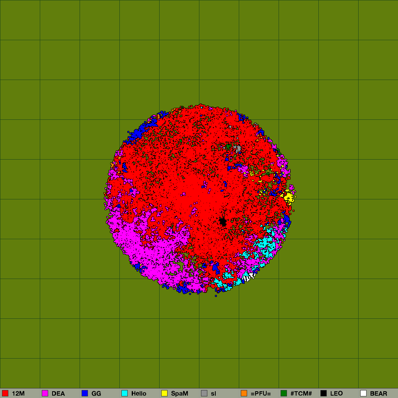Select the LEO label in legend

tap(337, 394)
